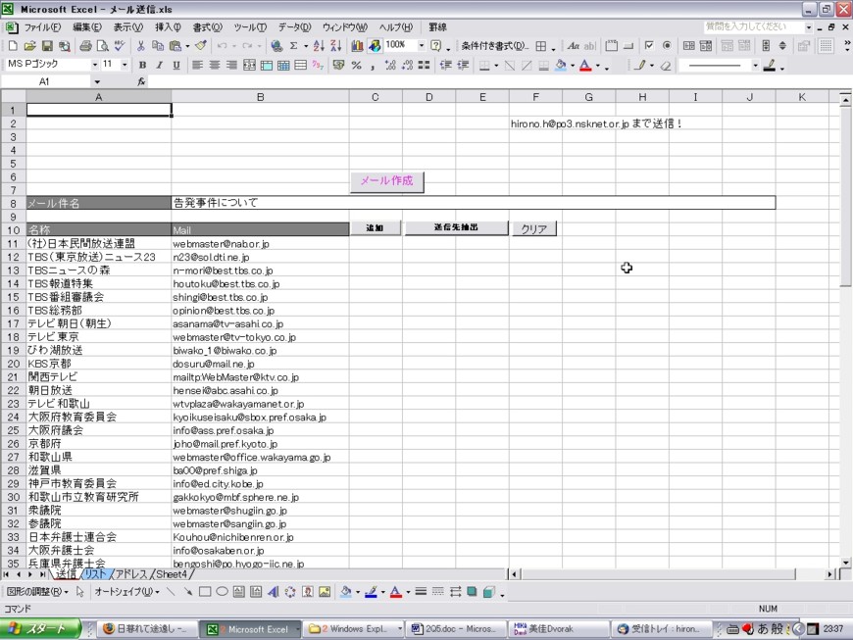Click the 追加 button
Viewport: 853px width, 640px height.
[375, 227]
